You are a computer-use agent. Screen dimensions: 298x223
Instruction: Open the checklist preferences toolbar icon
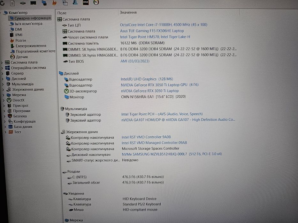[x=65, y=3]
